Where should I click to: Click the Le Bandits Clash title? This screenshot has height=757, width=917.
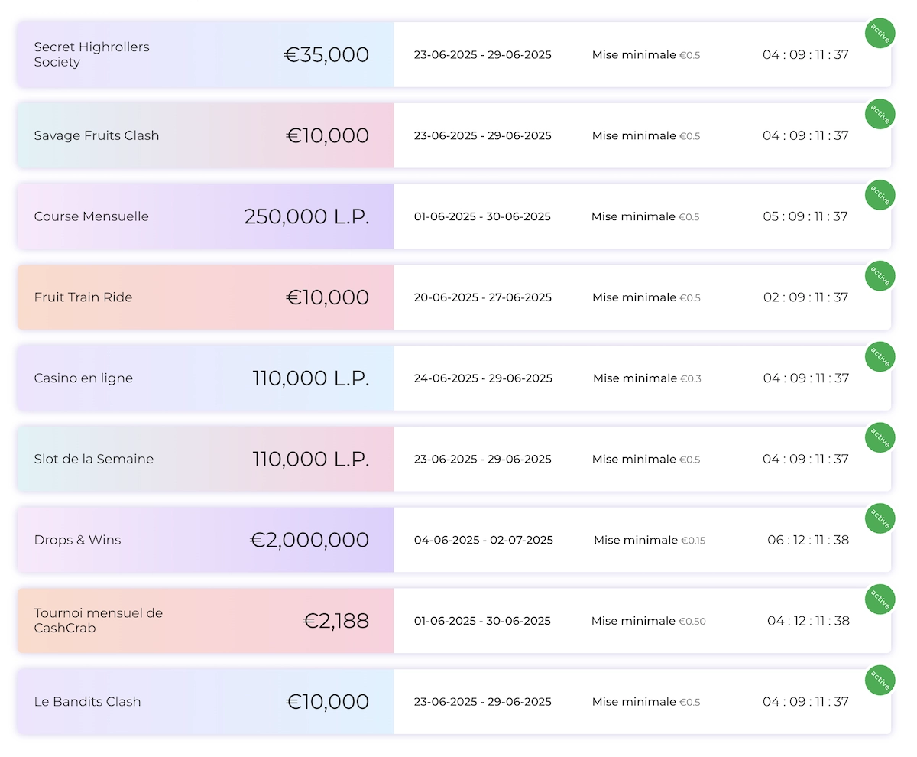click(87, 702)
